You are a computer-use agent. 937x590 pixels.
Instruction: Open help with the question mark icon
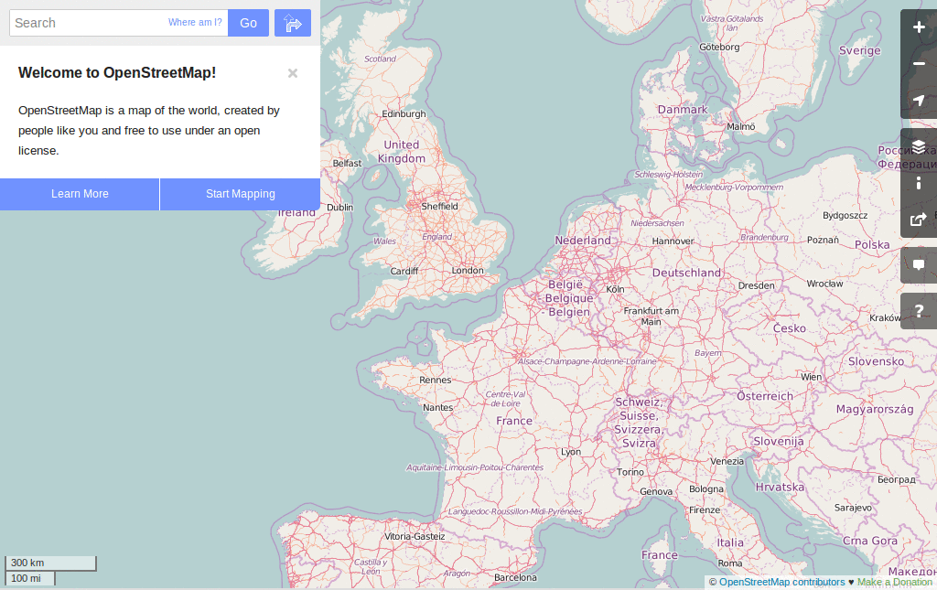point(918,311)
